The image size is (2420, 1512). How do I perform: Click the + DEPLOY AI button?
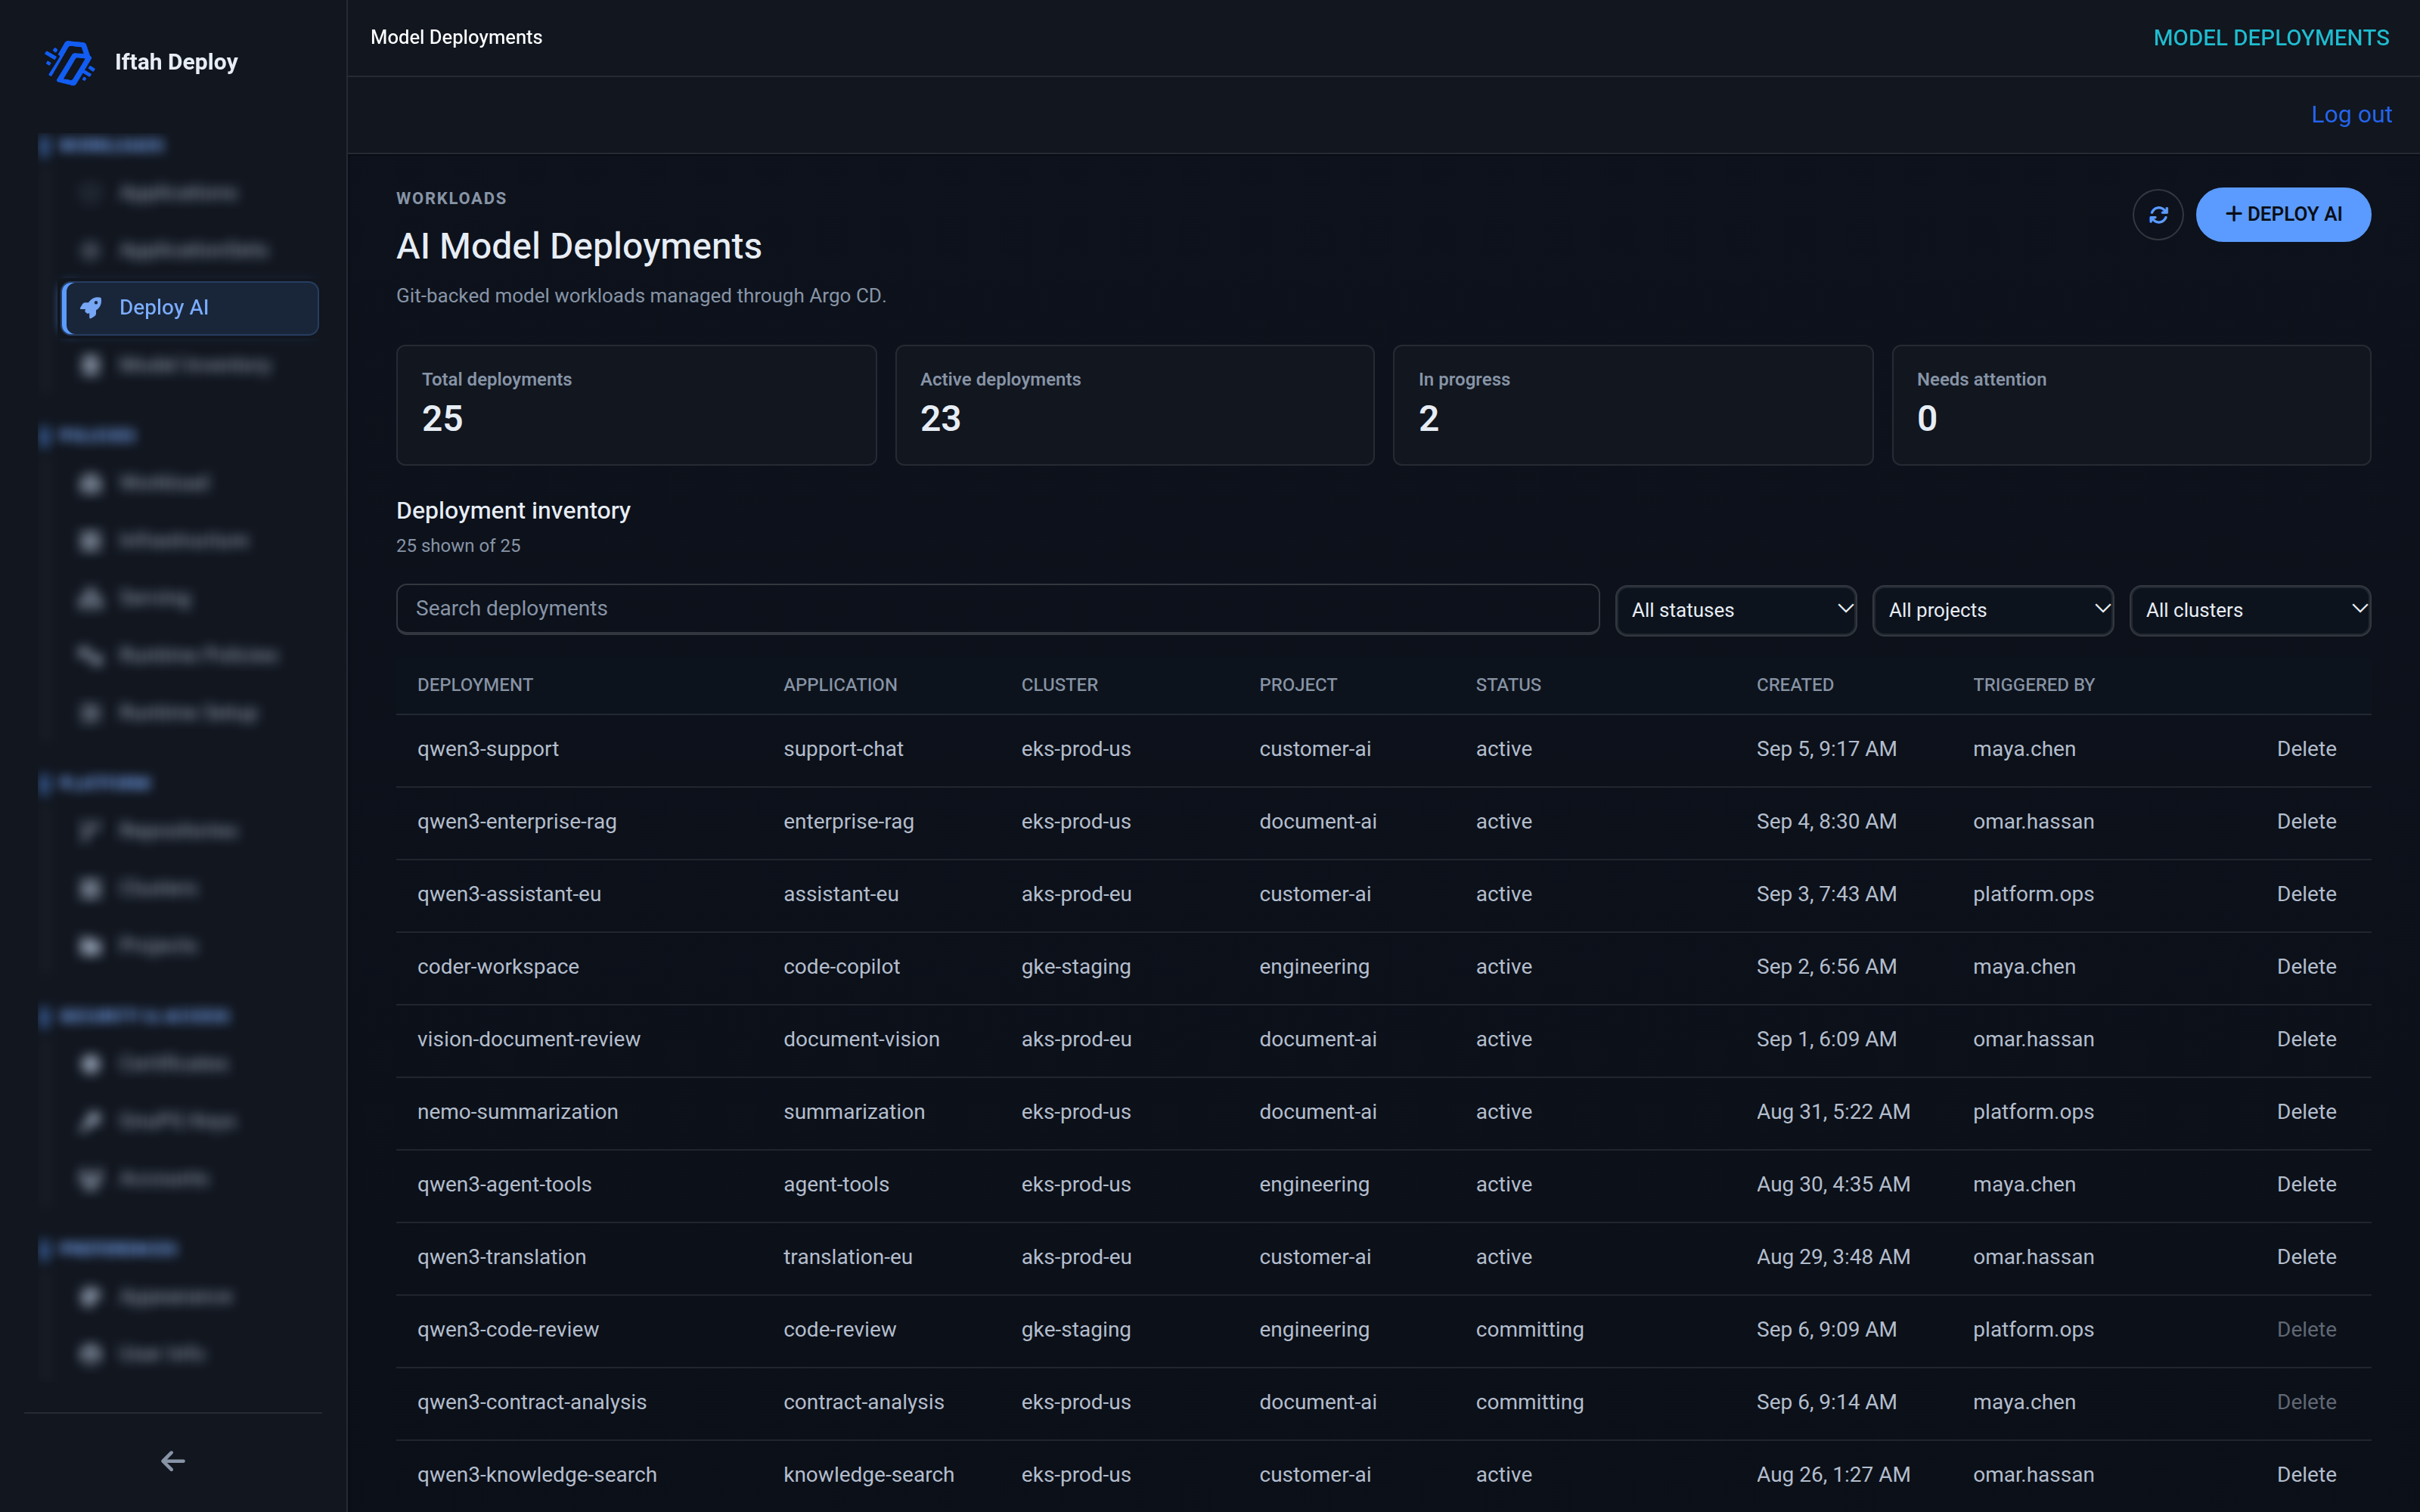click(2283, 214)
